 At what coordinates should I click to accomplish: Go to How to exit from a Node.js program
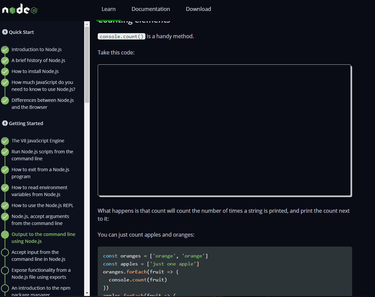pos(40,173)
